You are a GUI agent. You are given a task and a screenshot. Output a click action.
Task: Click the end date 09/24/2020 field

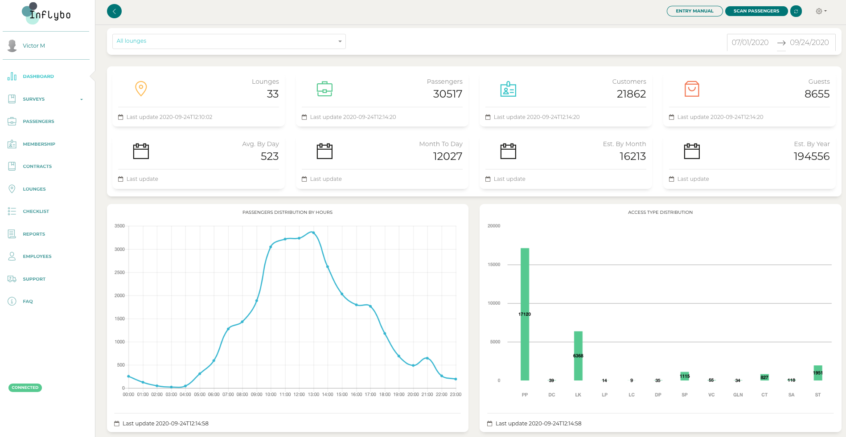tap(809, 43)
